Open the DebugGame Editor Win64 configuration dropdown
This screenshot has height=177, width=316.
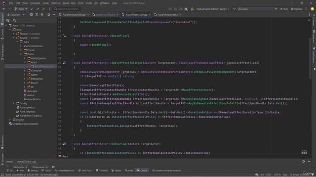(x=213, y=9)
